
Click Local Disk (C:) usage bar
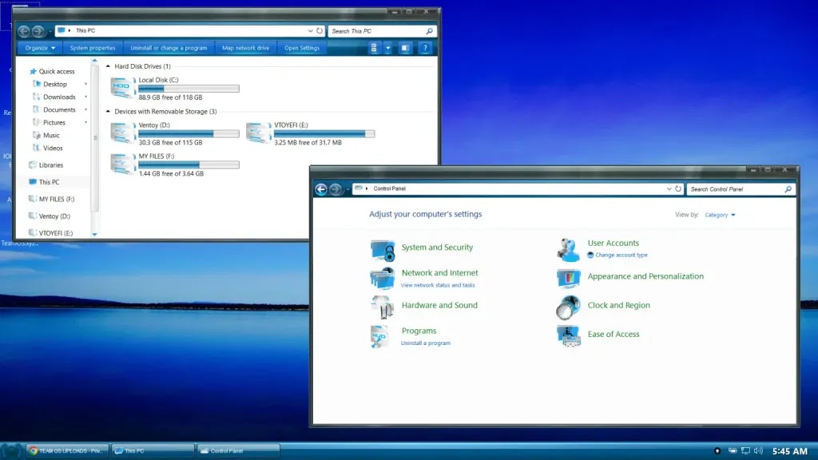(x=189, y=89)
